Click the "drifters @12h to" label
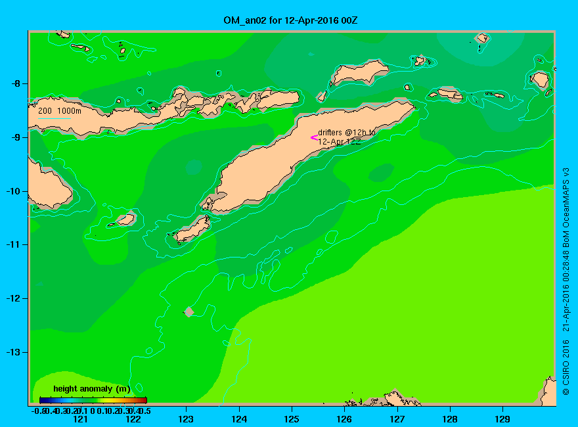Screen dimensions: 578x427 [347, 133]
